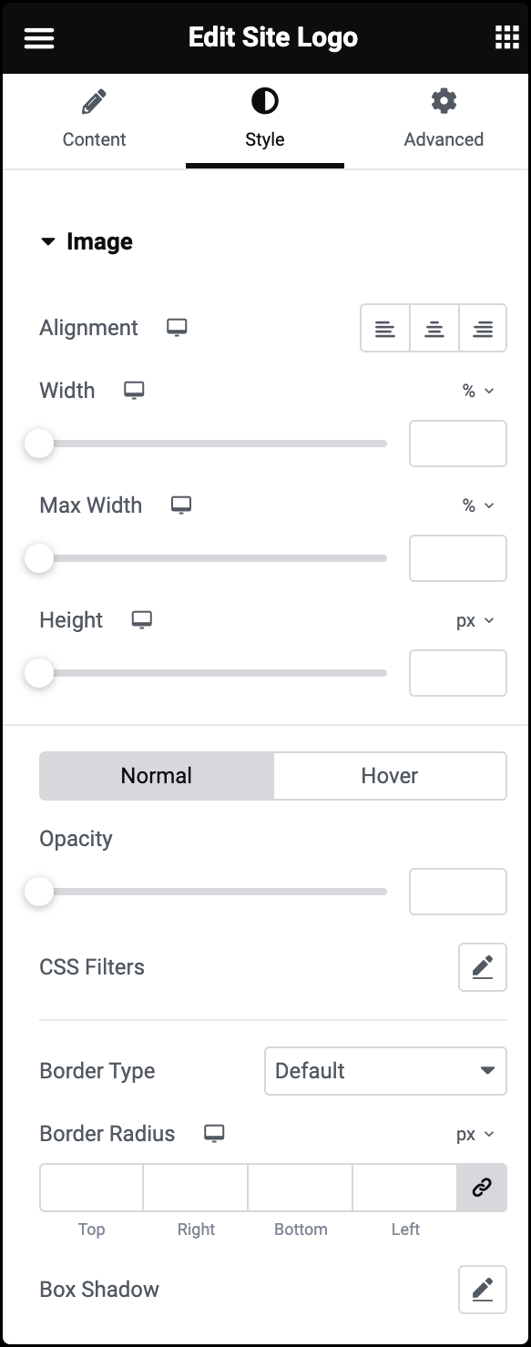Toggle linked border radius values

coord(482,1188)
